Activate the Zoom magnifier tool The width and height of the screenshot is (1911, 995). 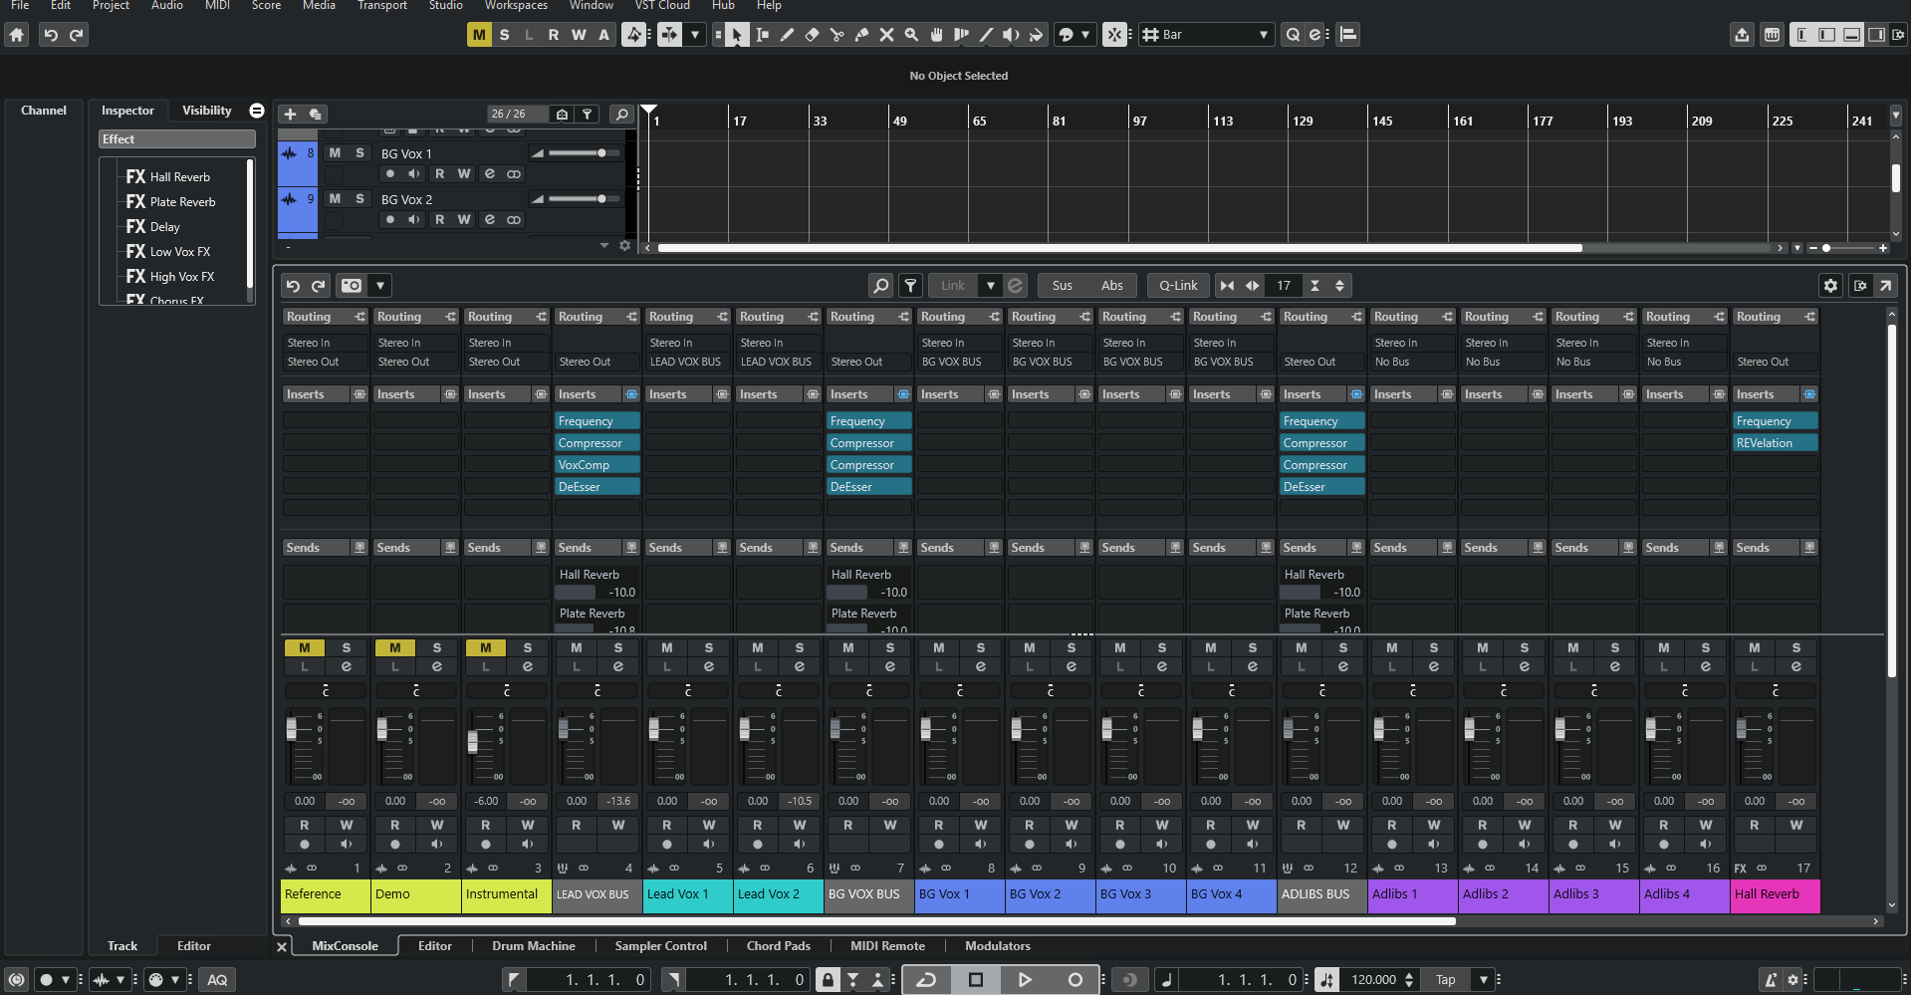911,35
